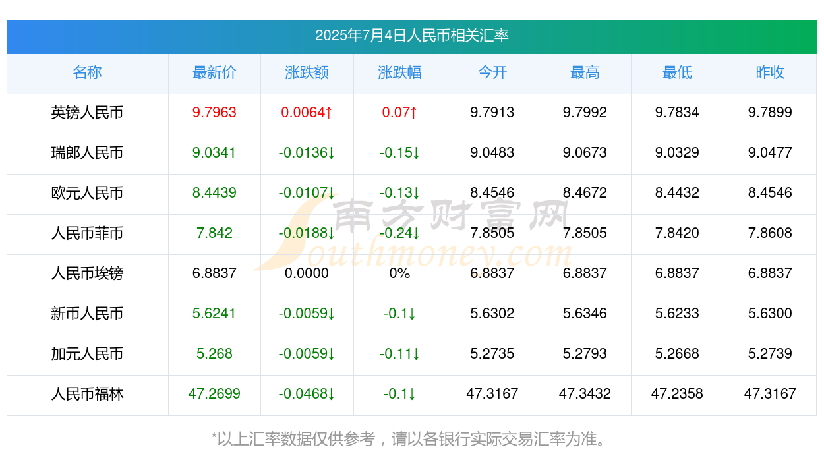Click the 名称 column header

pos(87,72)
